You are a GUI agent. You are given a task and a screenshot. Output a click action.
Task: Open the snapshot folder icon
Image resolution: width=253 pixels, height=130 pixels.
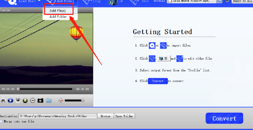pos(49,101)
